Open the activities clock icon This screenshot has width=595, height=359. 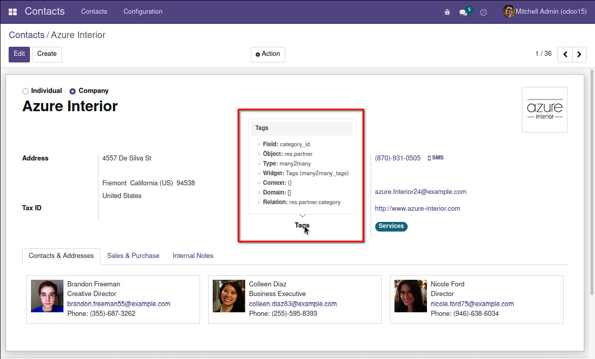(x=483, y=12)
